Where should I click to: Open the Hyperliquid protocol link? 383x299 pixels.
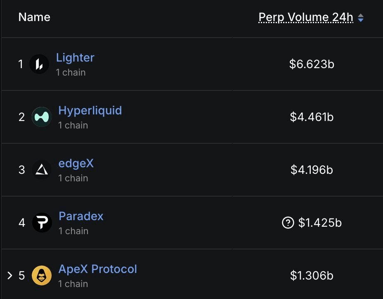[x=90, y=111]
